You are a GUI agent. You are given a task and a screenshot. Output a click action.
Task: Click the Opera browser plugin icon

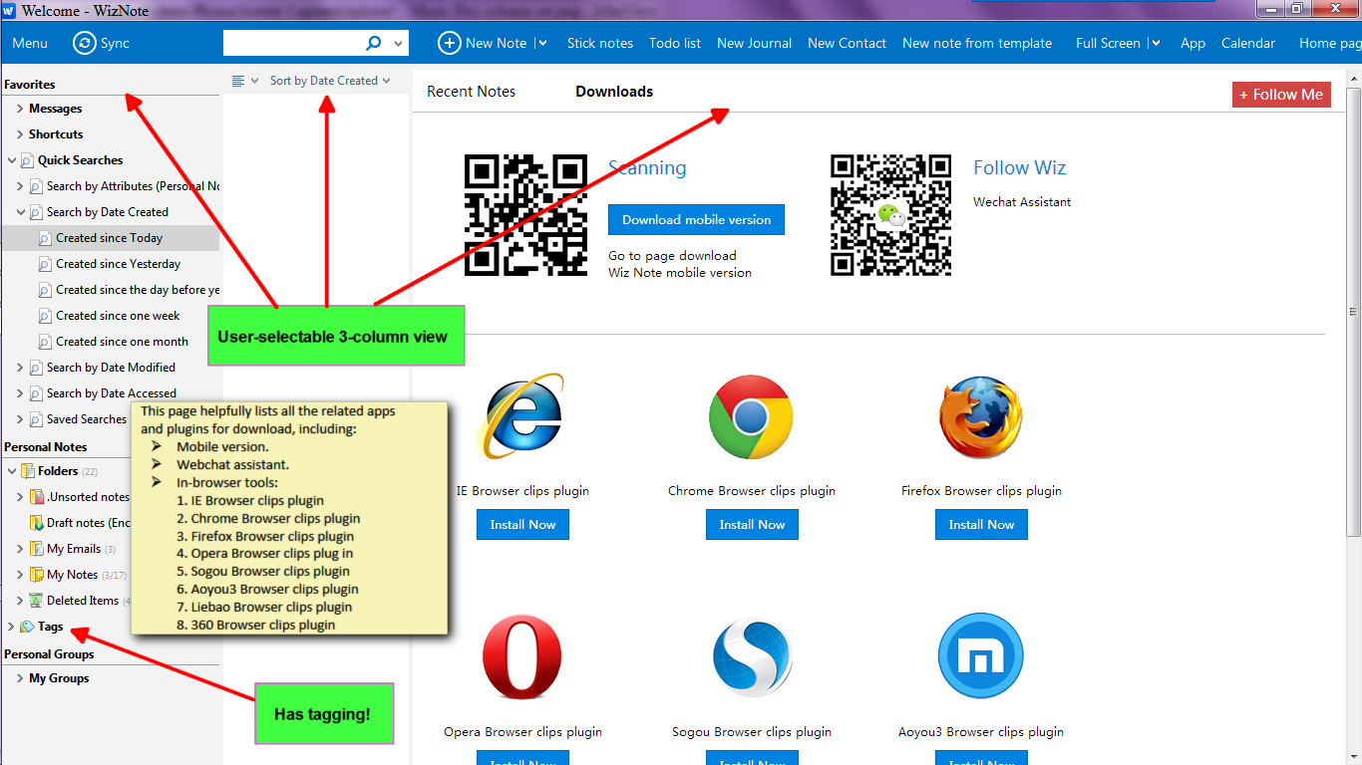coord(521,656)
